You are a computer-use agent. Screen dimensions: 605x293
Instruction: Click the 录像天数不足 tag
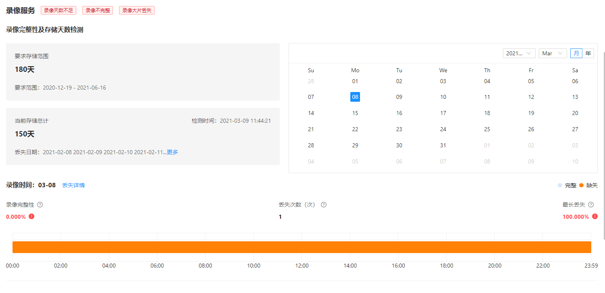[x=59, y=10]
